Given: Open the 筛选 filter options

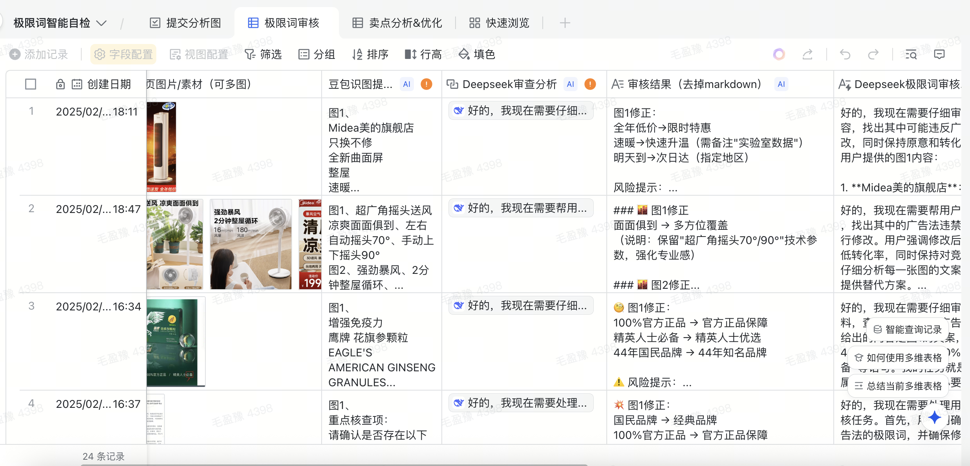Looking at the screenshot, I should [263, 54].
